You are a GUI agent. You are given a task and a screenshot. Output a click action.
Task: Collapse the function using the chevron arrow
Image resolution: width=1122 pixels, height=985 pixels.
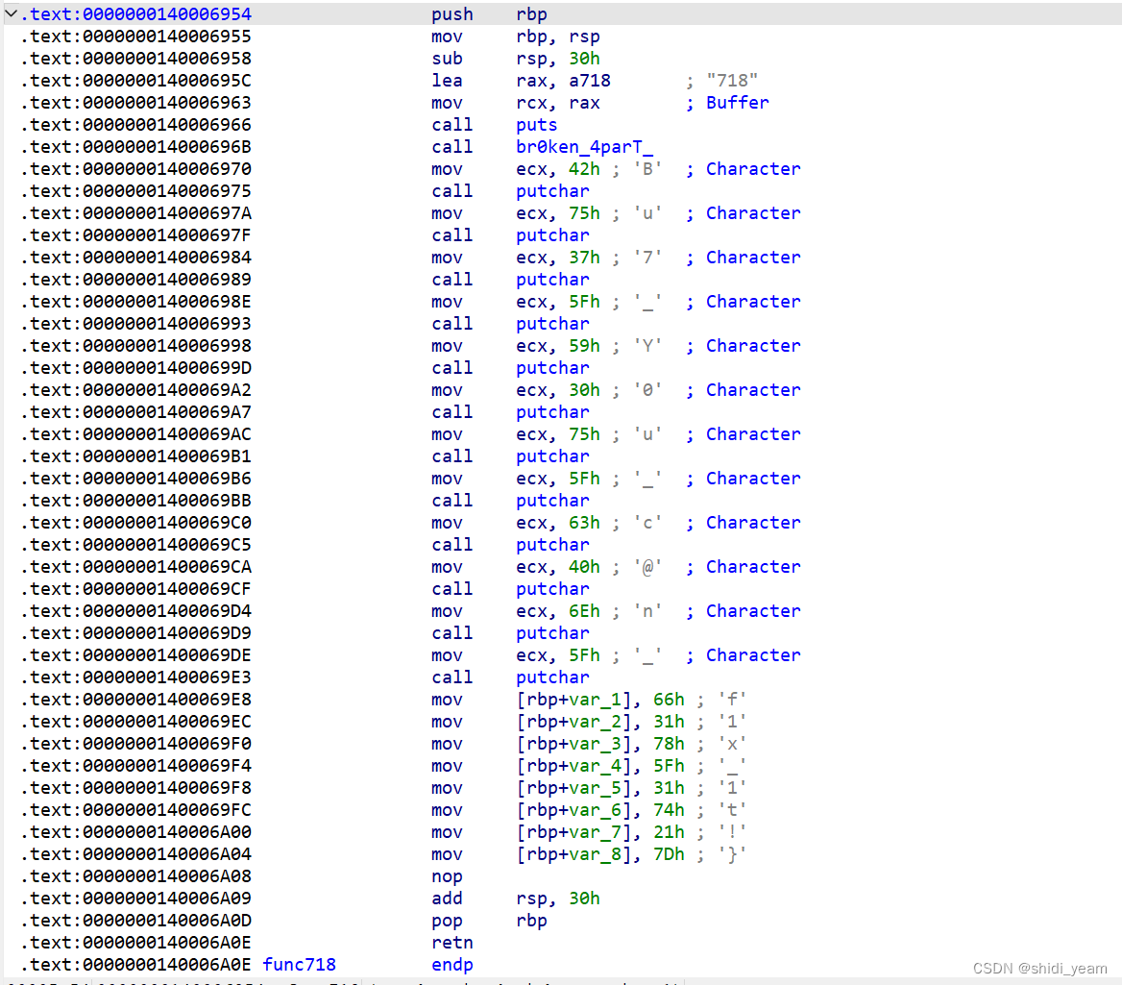(x=11, y=13)
